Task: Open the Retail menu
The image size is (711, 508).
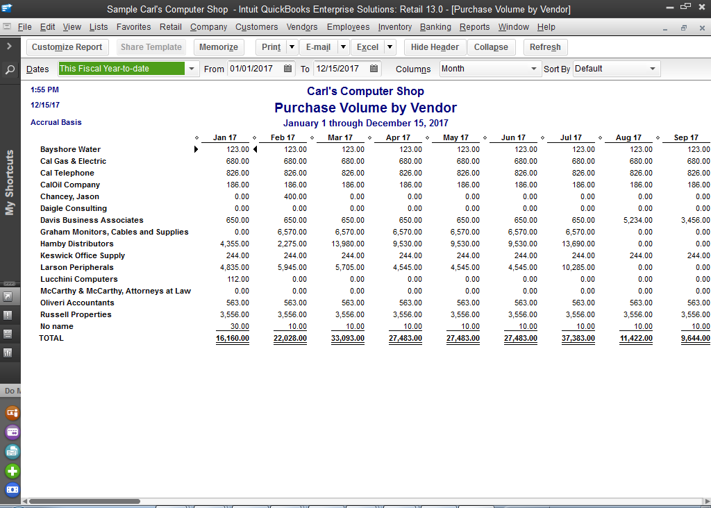Action: click(171, 27)
